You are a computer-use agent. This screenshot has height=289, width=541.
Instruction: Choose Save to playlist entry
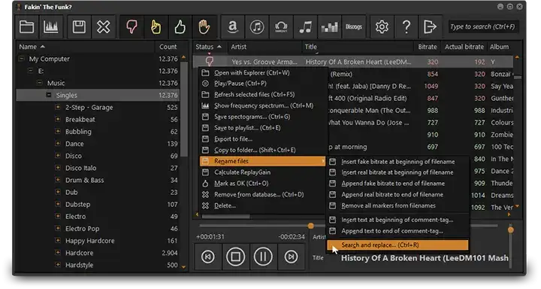pos(263,127)
